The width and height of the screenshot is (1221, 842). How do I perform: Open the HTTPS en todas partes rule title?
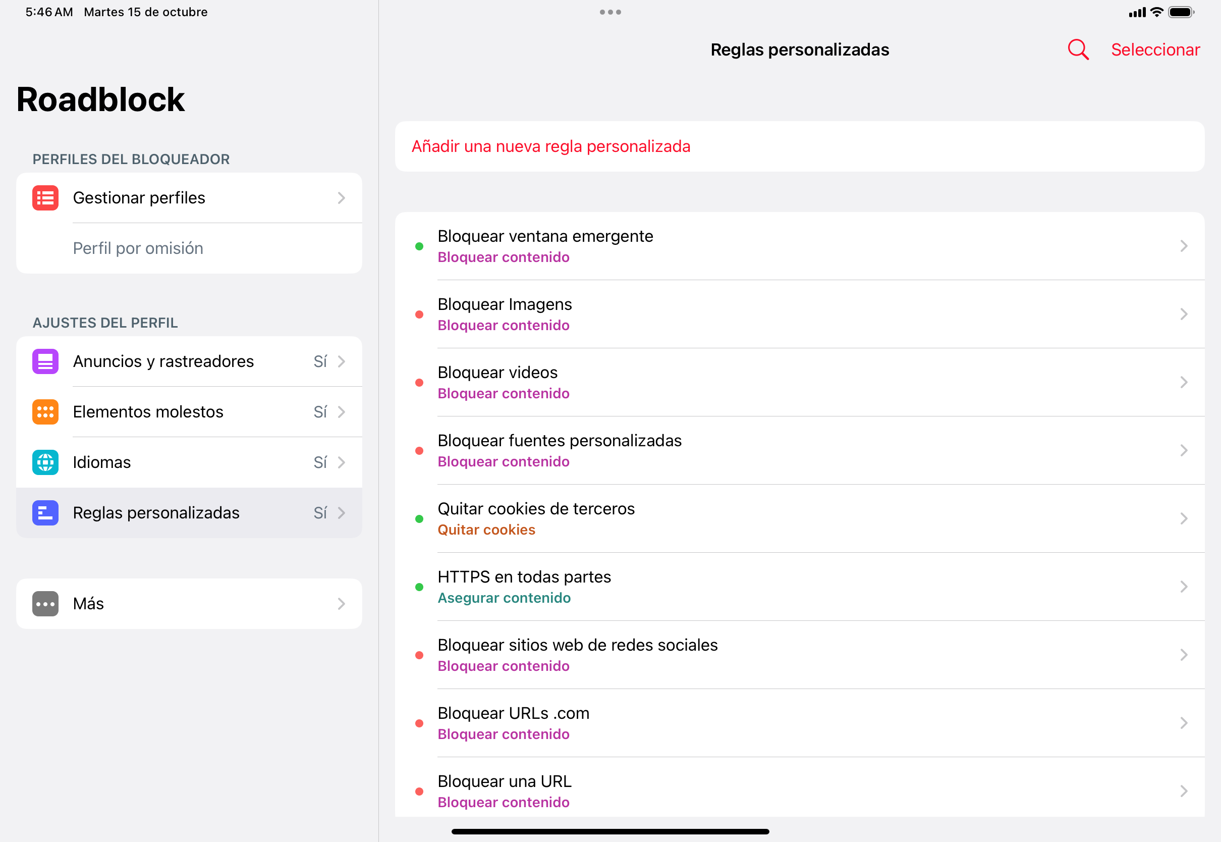524,576
